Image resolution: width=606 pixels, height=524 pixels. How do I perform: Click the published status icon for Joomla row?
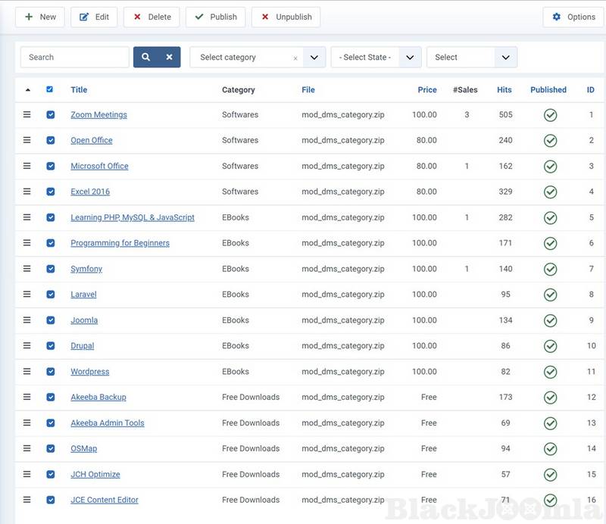coord(550,320)
